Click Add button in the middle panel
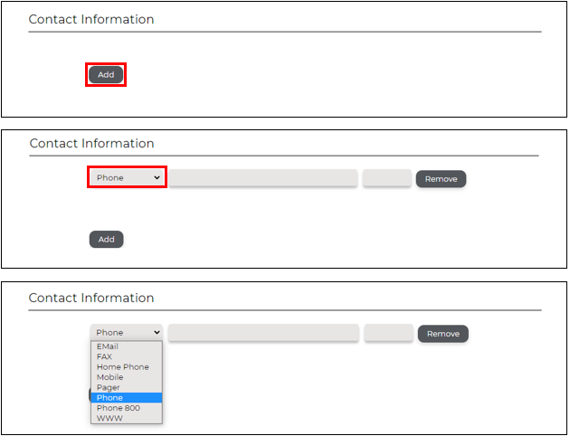This screenshot has height=436, width=570. click(x=106, y=239)
